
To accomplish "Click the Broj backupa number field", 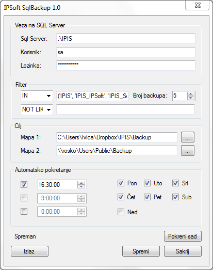I will (x=180, y=96).
